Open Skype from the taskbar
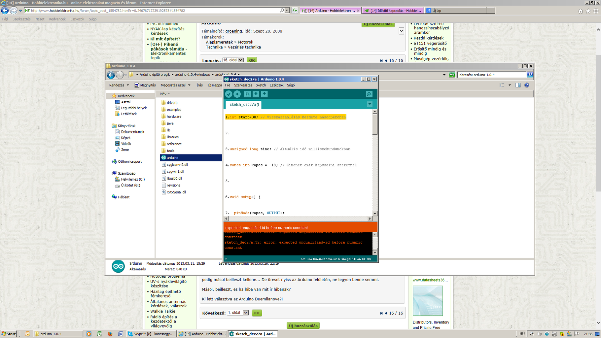601x338 pixels. (151, 334)
